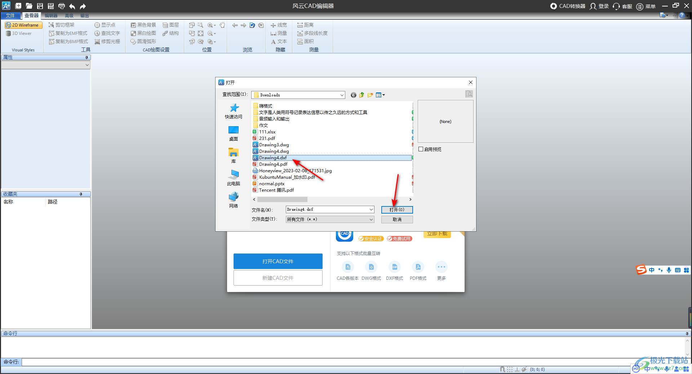This screenshot has width=692, height=374.
Task: Open the 图层 layers tool
Action: (x=170, y=25)
